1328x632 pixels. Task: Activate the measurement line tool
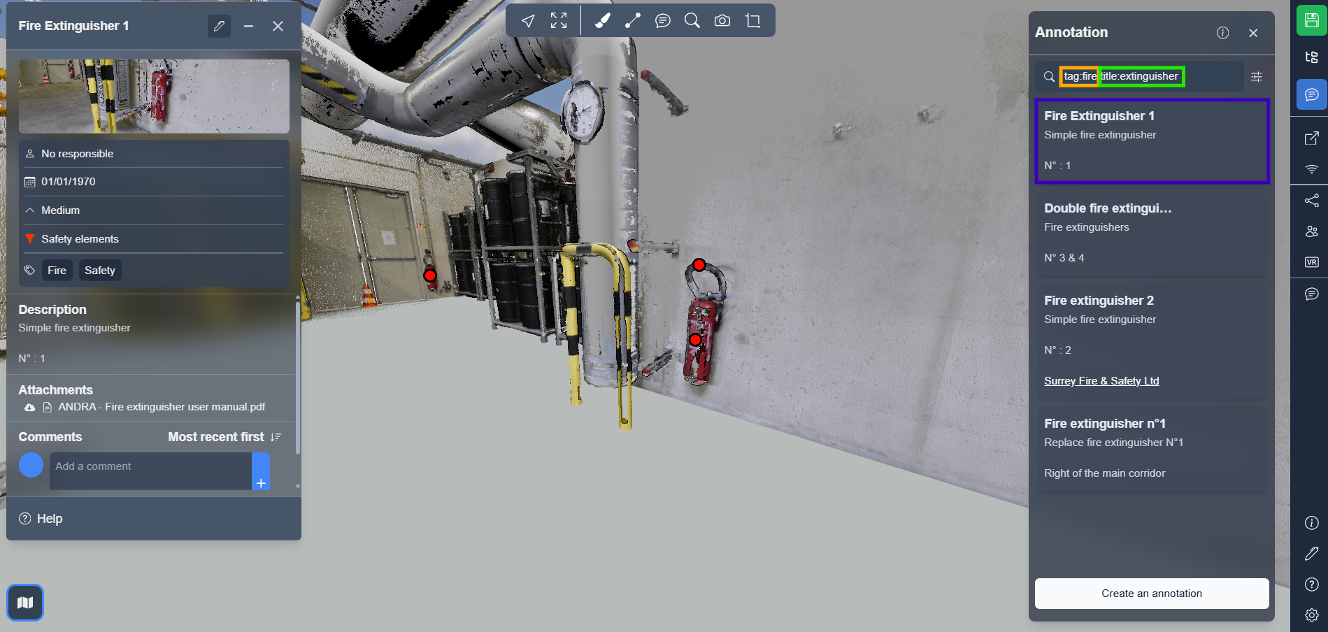pos(633,21)
